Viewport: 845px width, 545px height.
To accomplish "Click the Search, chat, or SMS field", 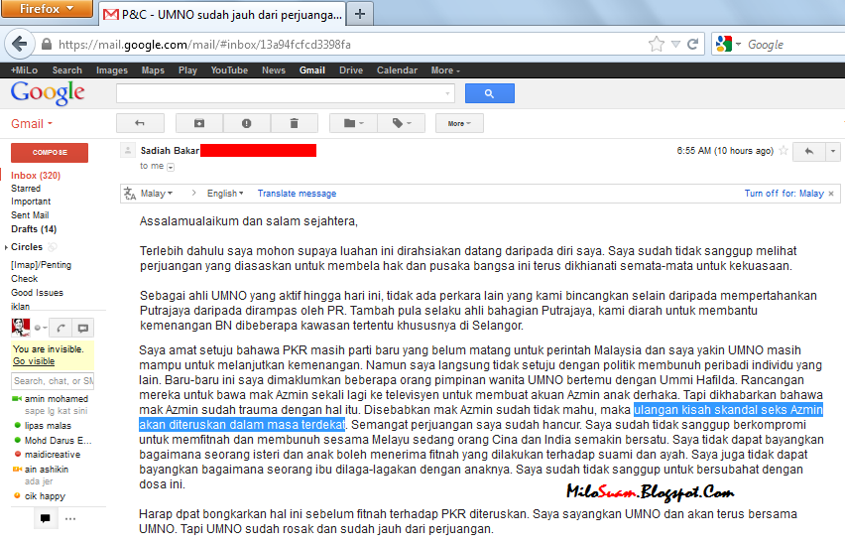I will pyautogui.click(x=53, y=381).
